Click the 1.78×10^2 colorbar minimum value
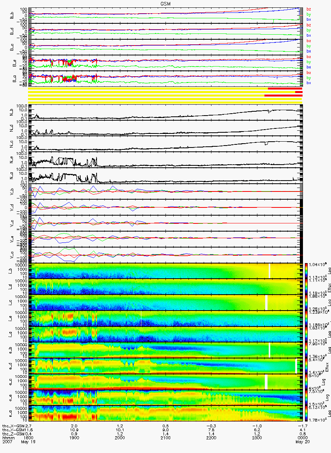Screen dimensions: 331x453 click(x=318, y=420)
